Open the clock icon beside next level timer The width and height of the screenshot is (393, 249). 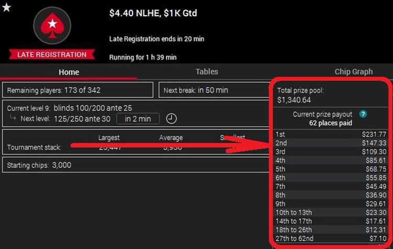(x=171, y=118)
